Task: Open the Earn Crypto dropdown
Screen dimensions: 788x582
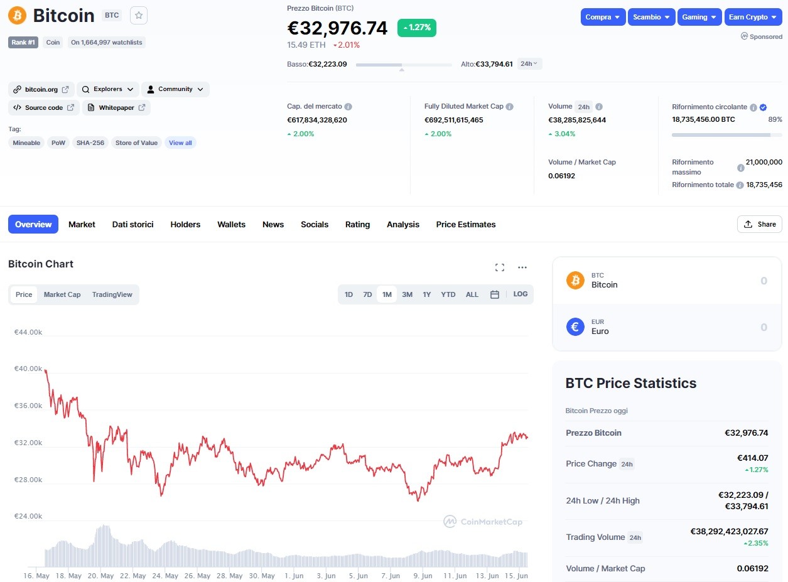Action: (x=753, y=17)
